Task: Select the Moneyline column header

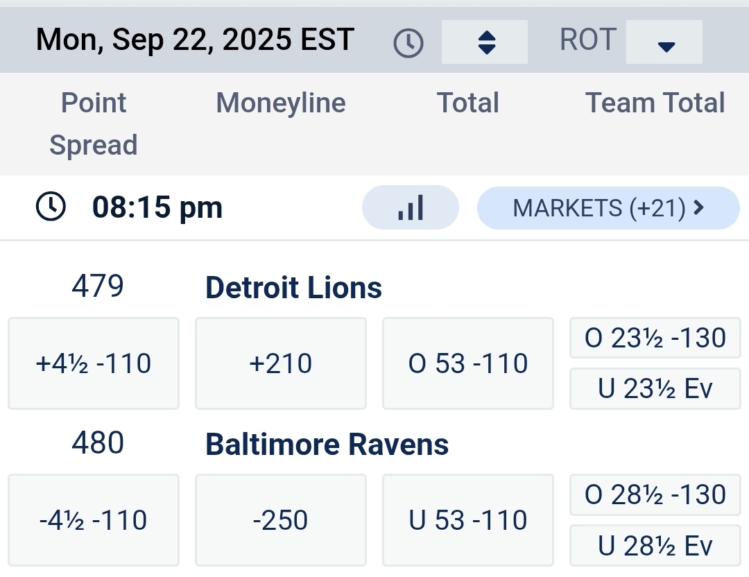Action: 281,103
